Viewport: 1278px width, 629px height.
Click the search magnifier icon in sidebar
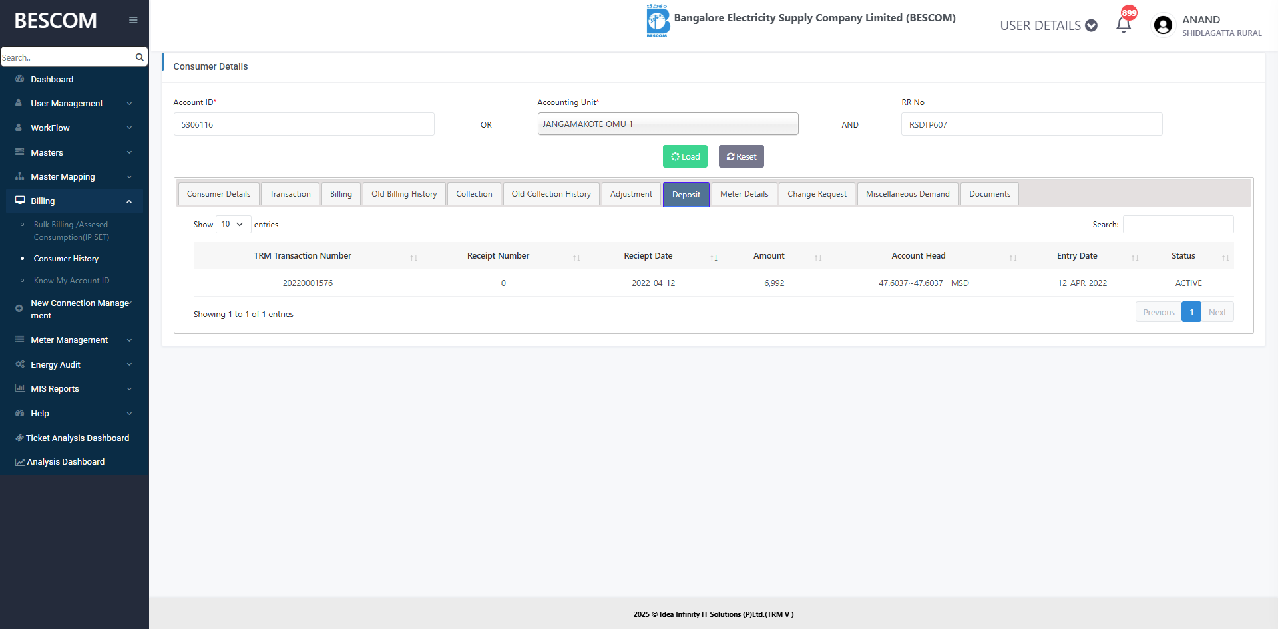tap(140, 57)
